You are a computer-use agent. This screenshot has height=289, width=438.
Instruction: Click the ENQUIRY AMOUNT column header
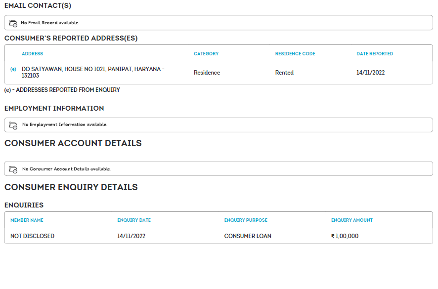[352, 220]
